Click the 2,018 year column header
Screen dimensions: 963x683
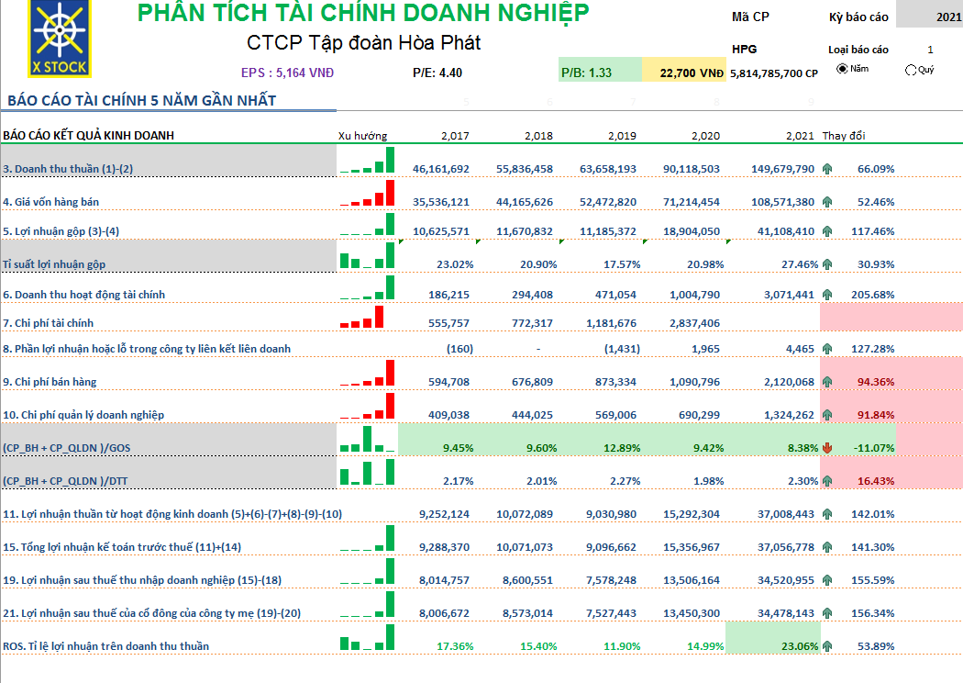[538, 136]
